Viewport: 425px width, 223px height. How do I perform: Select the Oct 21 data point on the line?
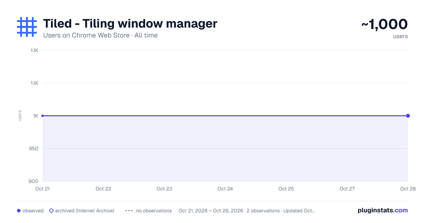(42, 116)
